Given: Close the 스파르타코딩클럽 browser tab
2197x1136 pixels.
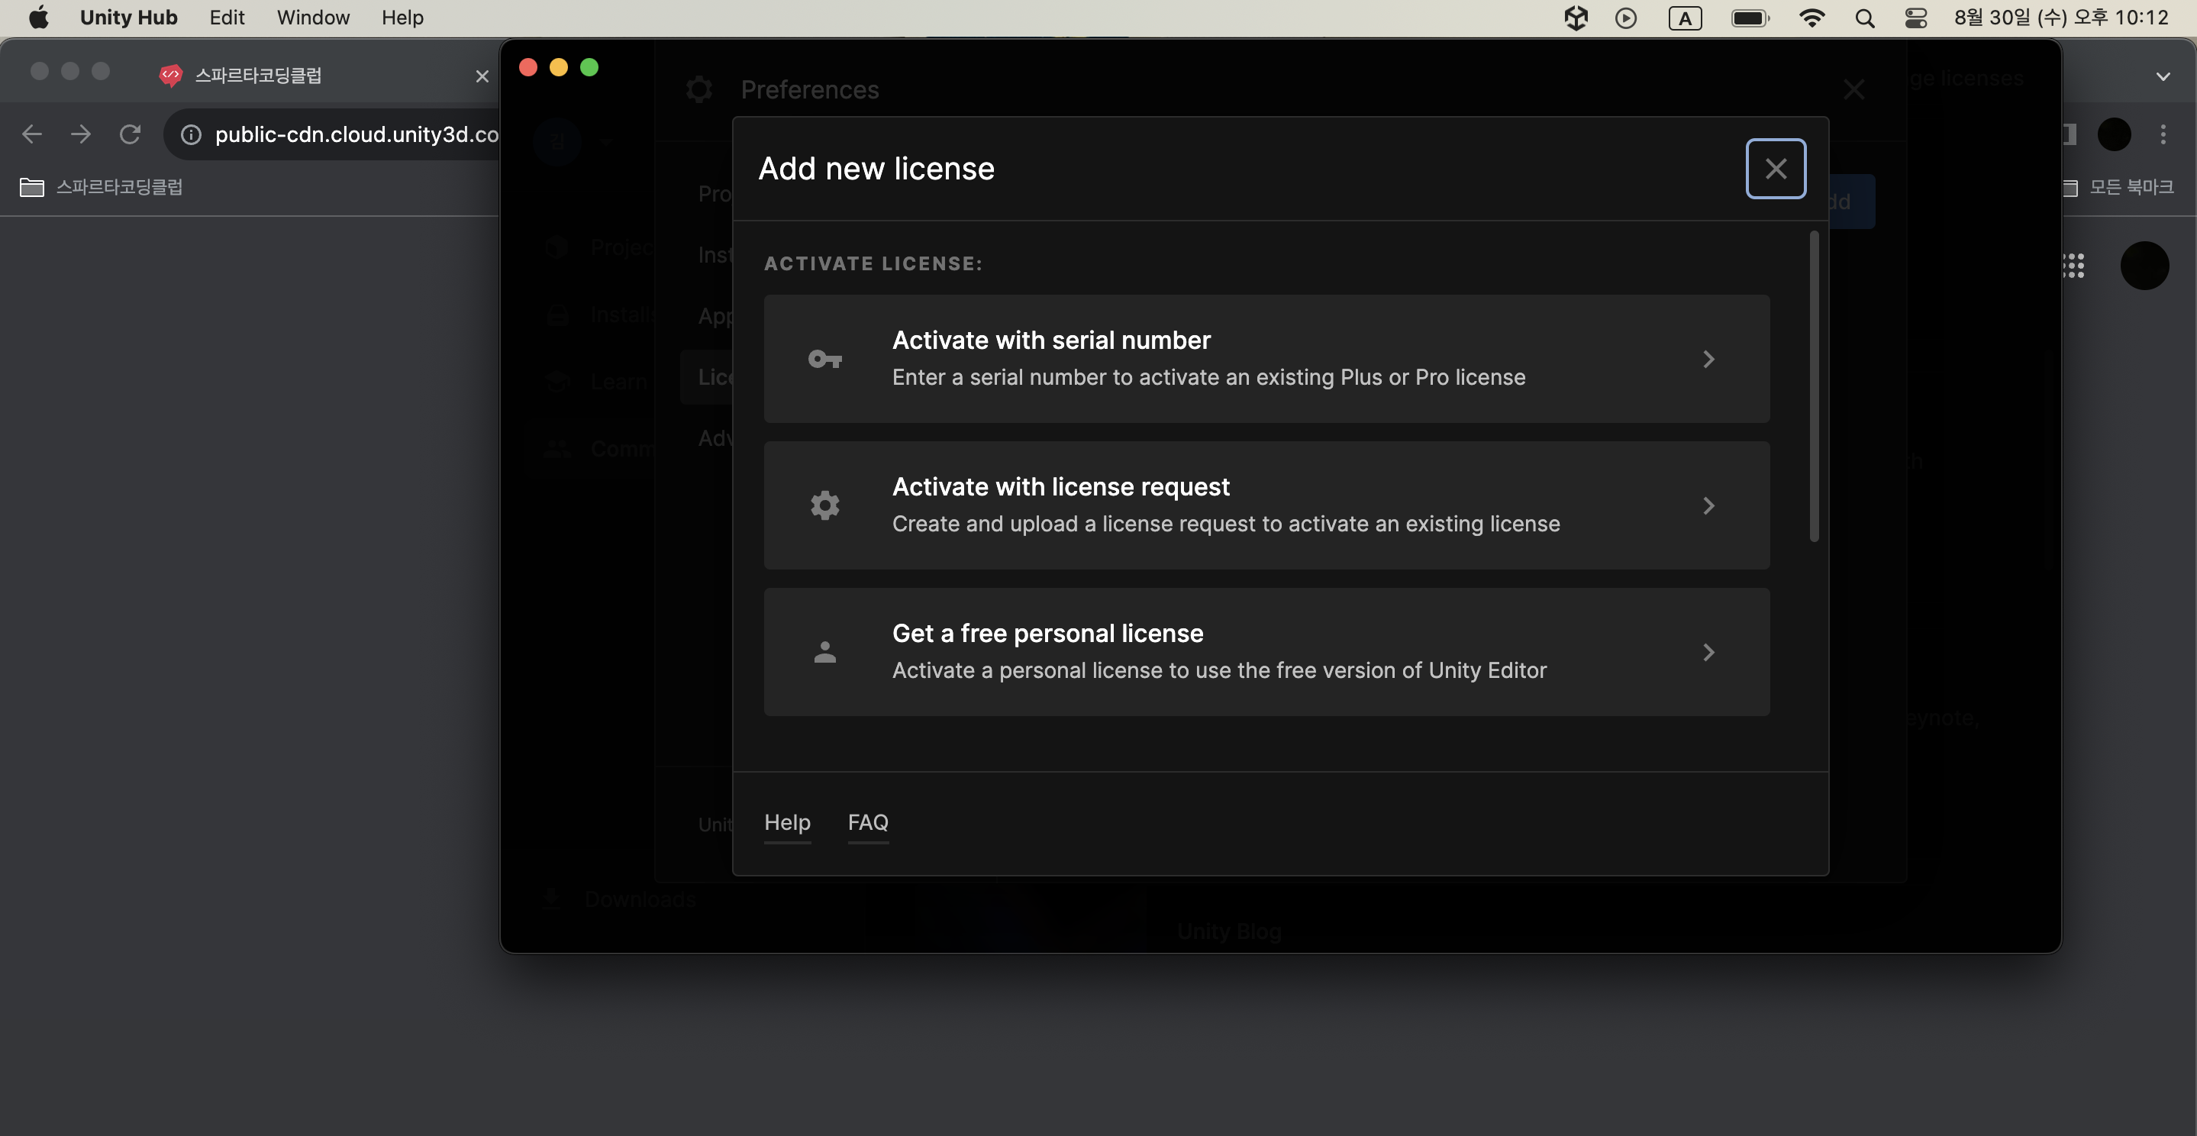Looking at the screenshot, I should click(482, 76).
